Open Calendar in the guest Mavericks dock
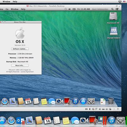 click(28, 101)
